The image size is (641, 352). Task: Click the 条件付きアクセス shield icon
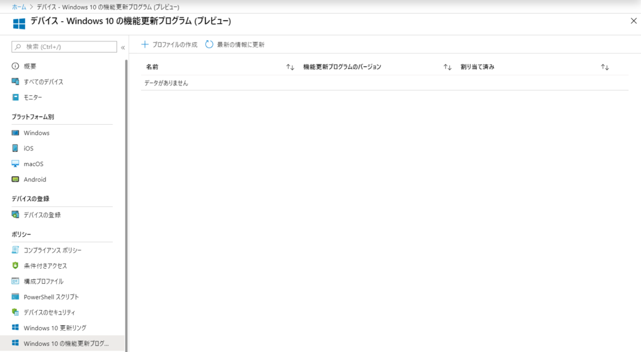click(15, 266)
